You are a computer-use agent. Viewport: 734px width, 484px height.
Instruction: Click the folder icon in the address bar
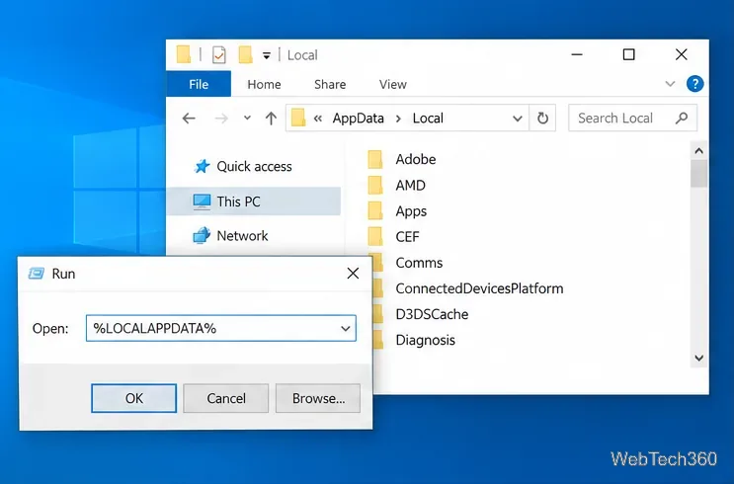pos(298,118)
